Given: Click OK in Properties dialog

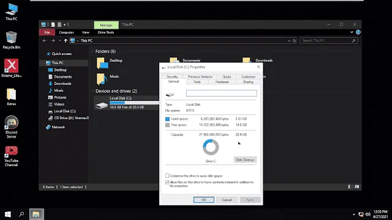Looking at the screenshot, I should coord(204,200).
